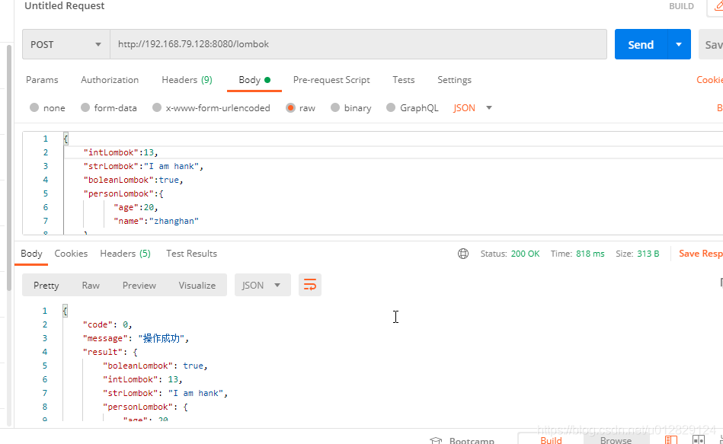Screen dimensions: 723x444
Task: Open the response Body tab
Action: point(31,254)
